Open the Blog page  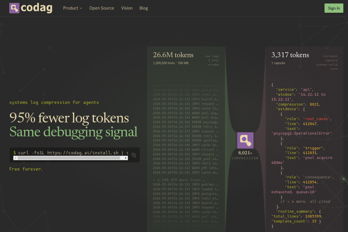tap(144, 8)
